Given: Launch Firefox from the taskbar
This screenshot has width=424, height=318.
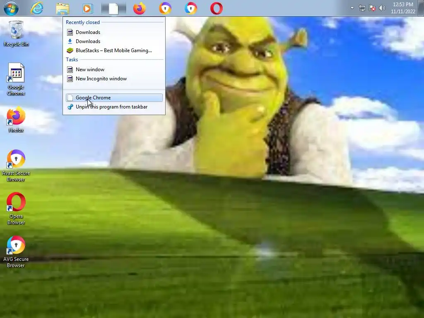Looking at the screenshot, I should tap(139, 8).
